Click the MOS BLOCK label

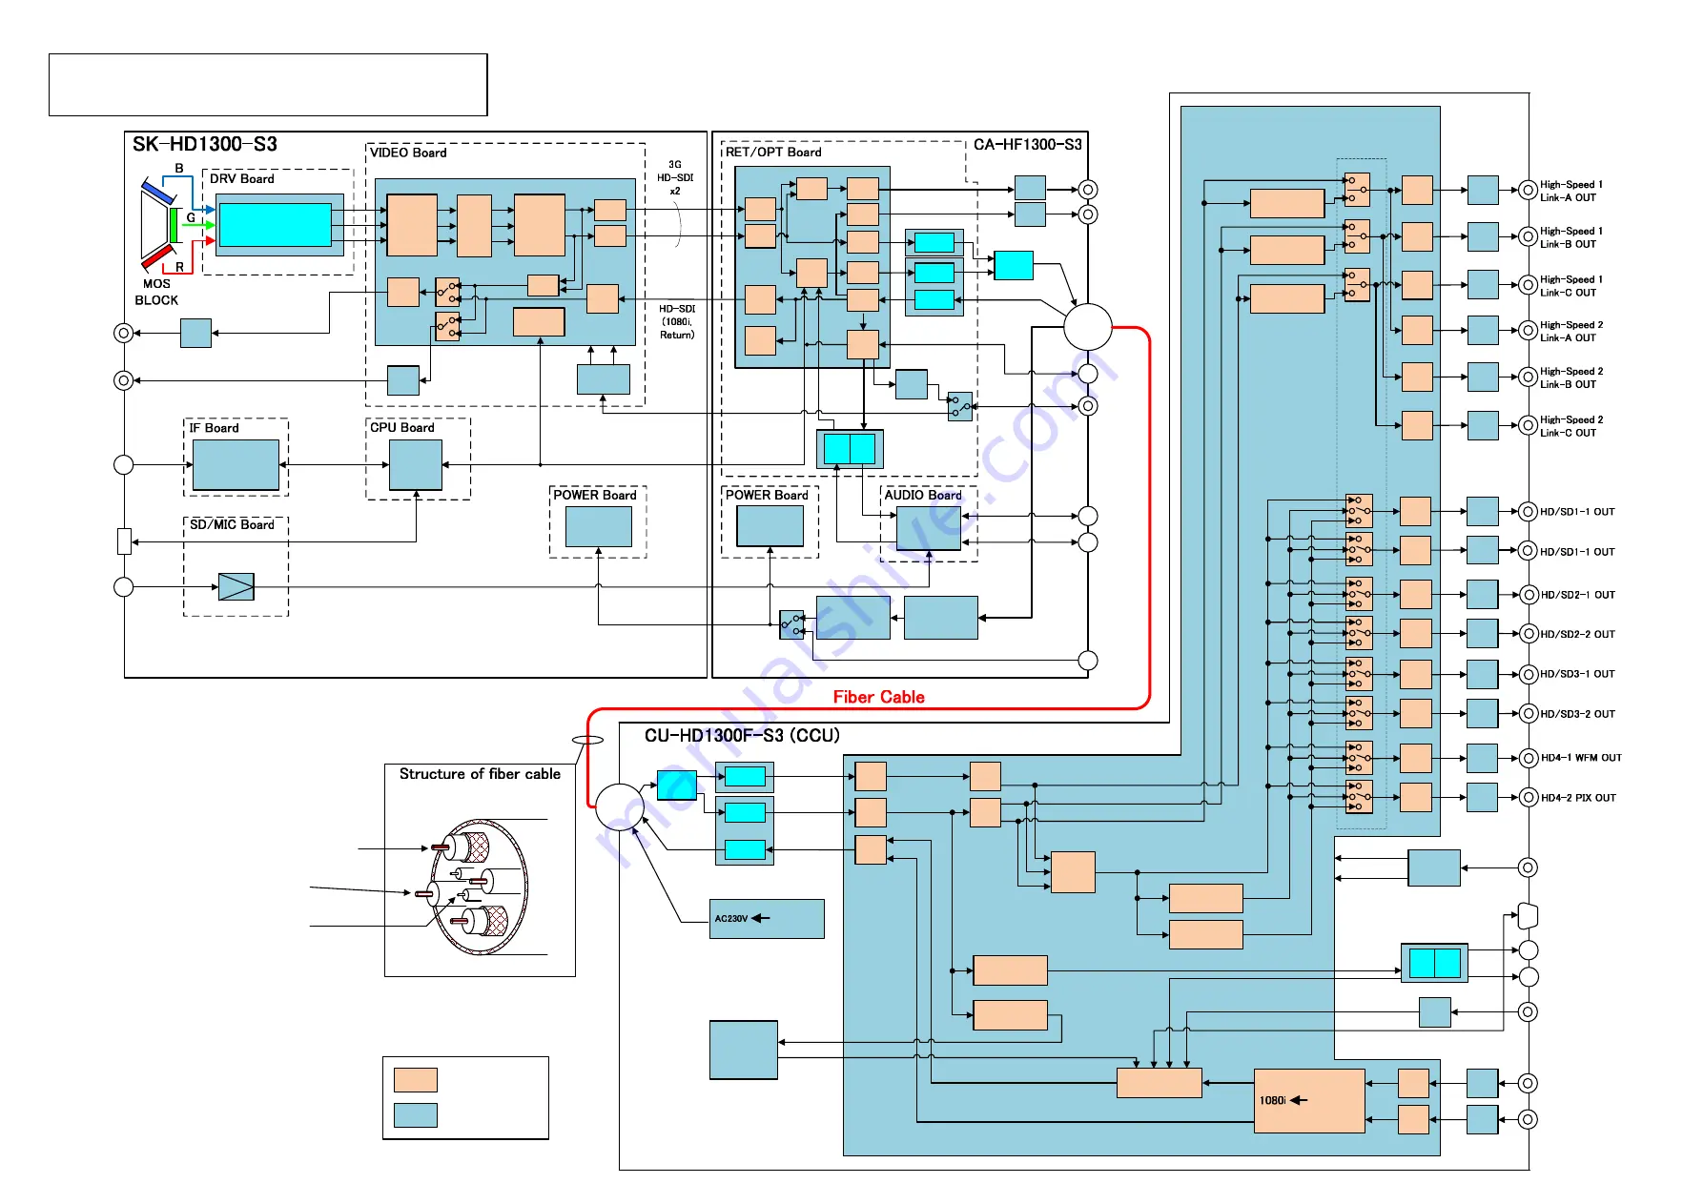[x=156, y=292]
